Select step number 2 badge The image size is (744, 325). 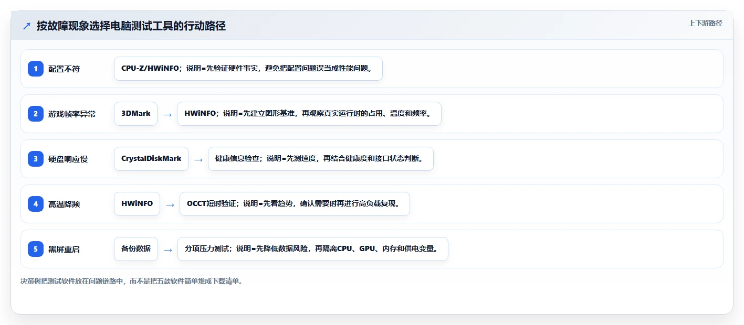tap(36, 114)
